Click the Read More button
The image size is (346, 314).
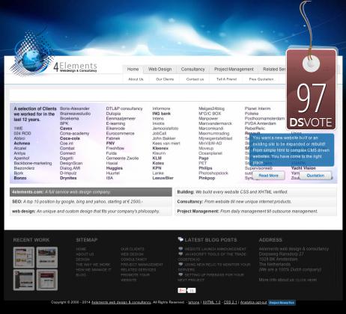click(268, 176)
